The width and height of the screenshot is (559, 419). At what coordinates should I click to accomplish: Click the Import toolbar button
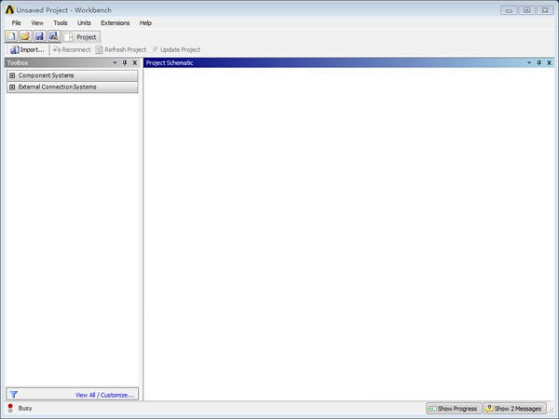[27, 50]
